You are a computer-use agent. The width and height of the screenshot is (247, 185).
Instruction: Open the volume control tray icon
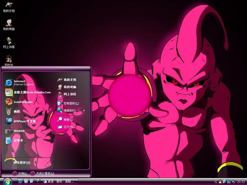233,182
